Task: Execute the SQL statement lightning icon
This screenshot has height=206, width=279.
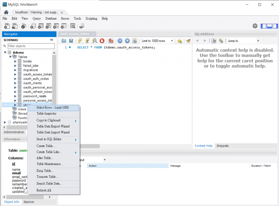Action: tap(80, 41)
